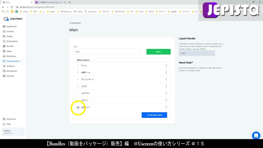
Task: Reload the page with refresh icon
Action: coord(12,7)
